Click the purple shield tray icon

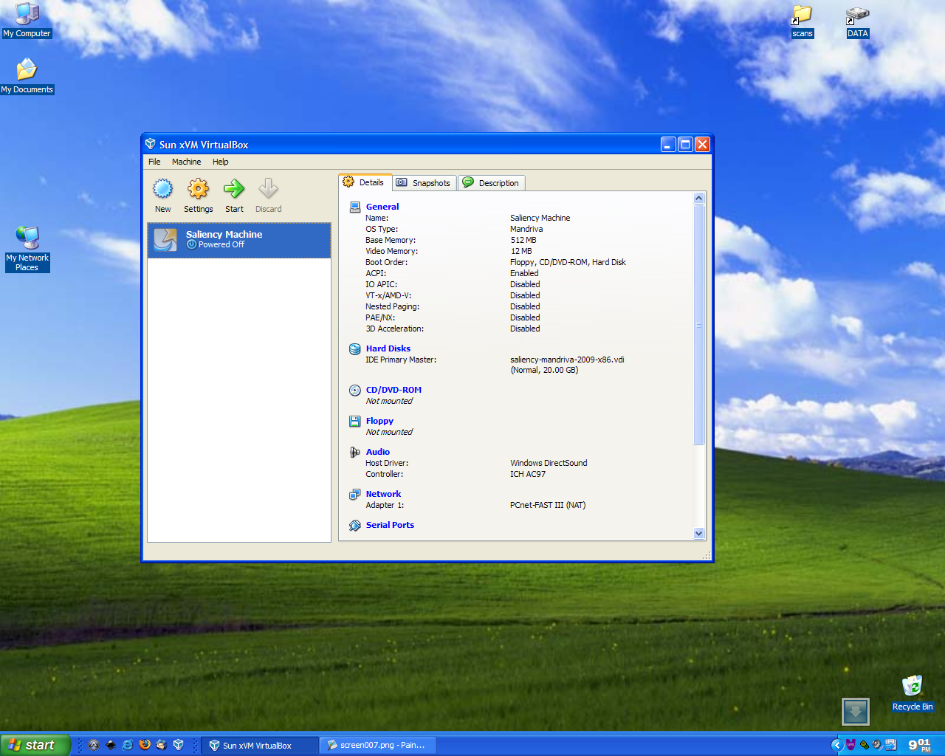pos(850,745)
